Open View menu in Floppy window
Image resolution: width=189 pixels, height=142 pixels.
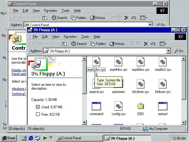tap(56, 37)
